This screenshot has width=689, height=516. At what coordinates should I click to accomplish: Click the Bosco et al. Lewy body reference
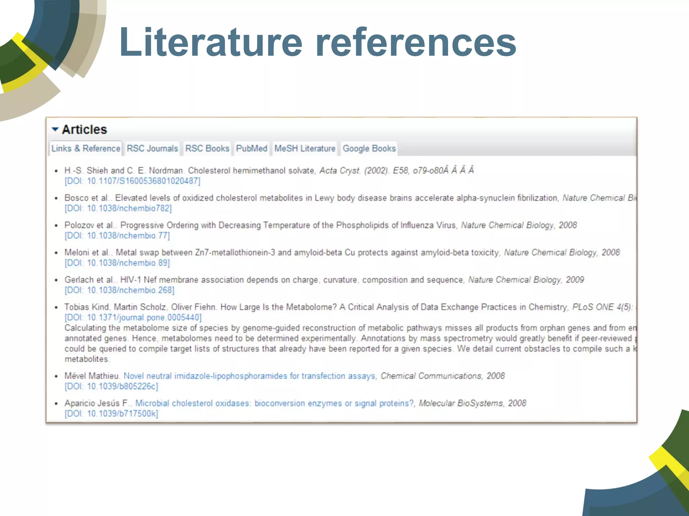(x=350, y=198)
